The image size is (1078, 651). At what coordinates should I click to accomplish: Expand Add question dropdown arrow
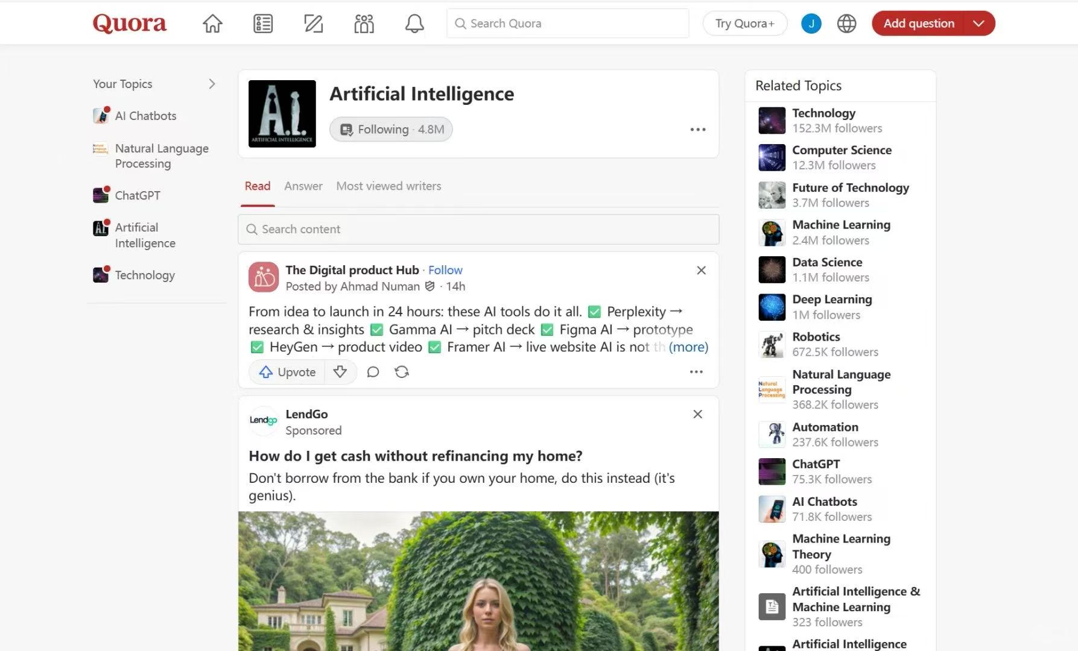978,24
